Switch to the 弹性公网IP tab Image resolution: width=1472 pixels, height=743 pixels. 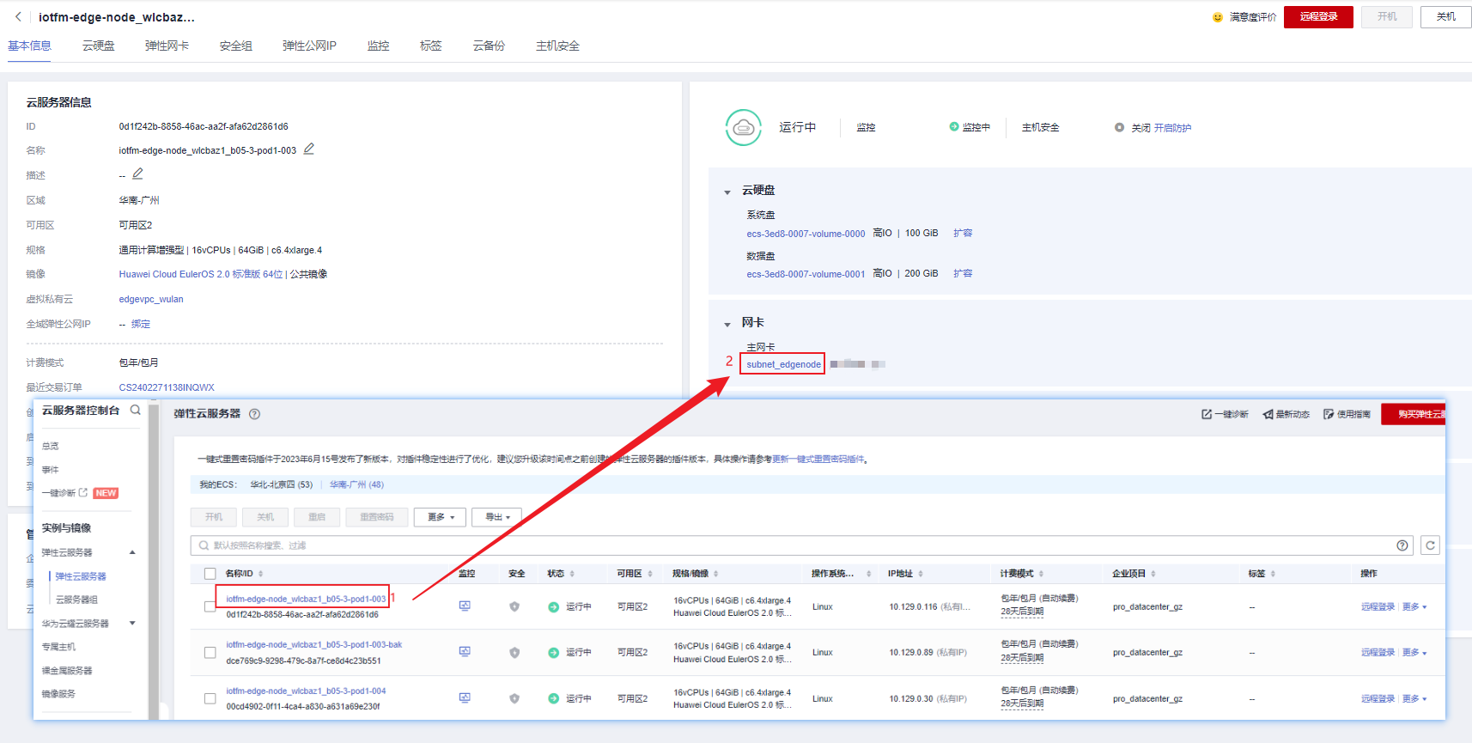[x=309, y=46]
